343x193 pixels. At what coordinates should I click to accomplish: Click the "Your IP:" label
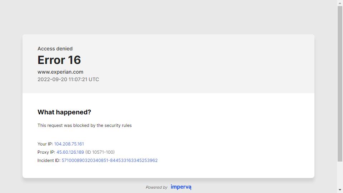(x=45, y=144)
